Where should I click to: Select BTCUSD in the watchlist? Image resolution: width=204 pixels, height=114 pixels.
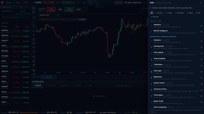tap(15, 52)
